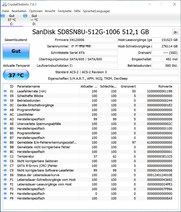
Task: Click status dot of Löschfehler row
Action: coord(5,114)
